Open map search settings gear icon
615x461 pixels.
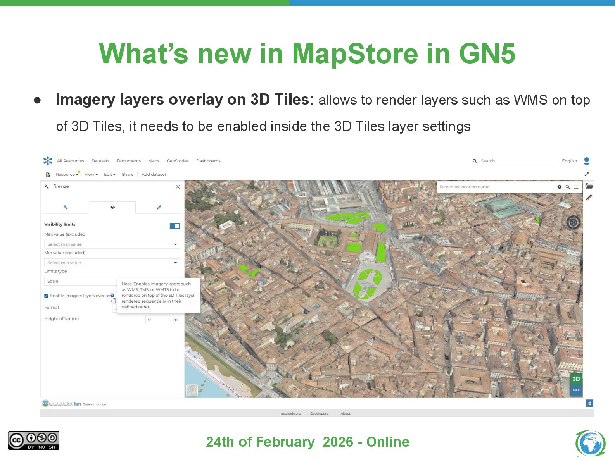tap(560, 187)
